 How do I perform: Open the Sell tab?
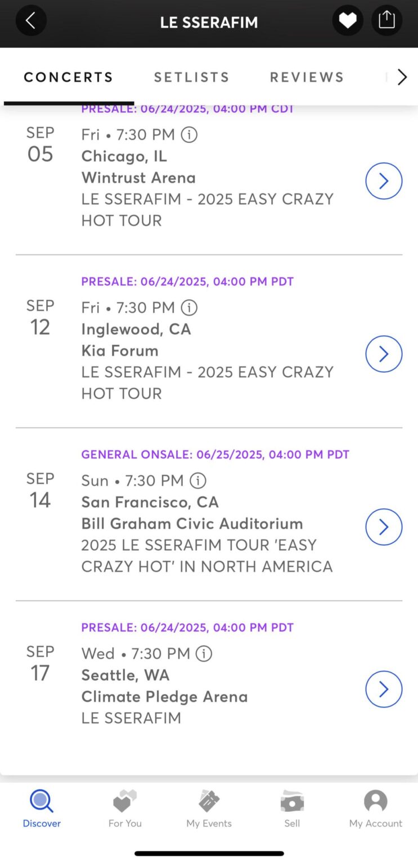pos(292,808)
